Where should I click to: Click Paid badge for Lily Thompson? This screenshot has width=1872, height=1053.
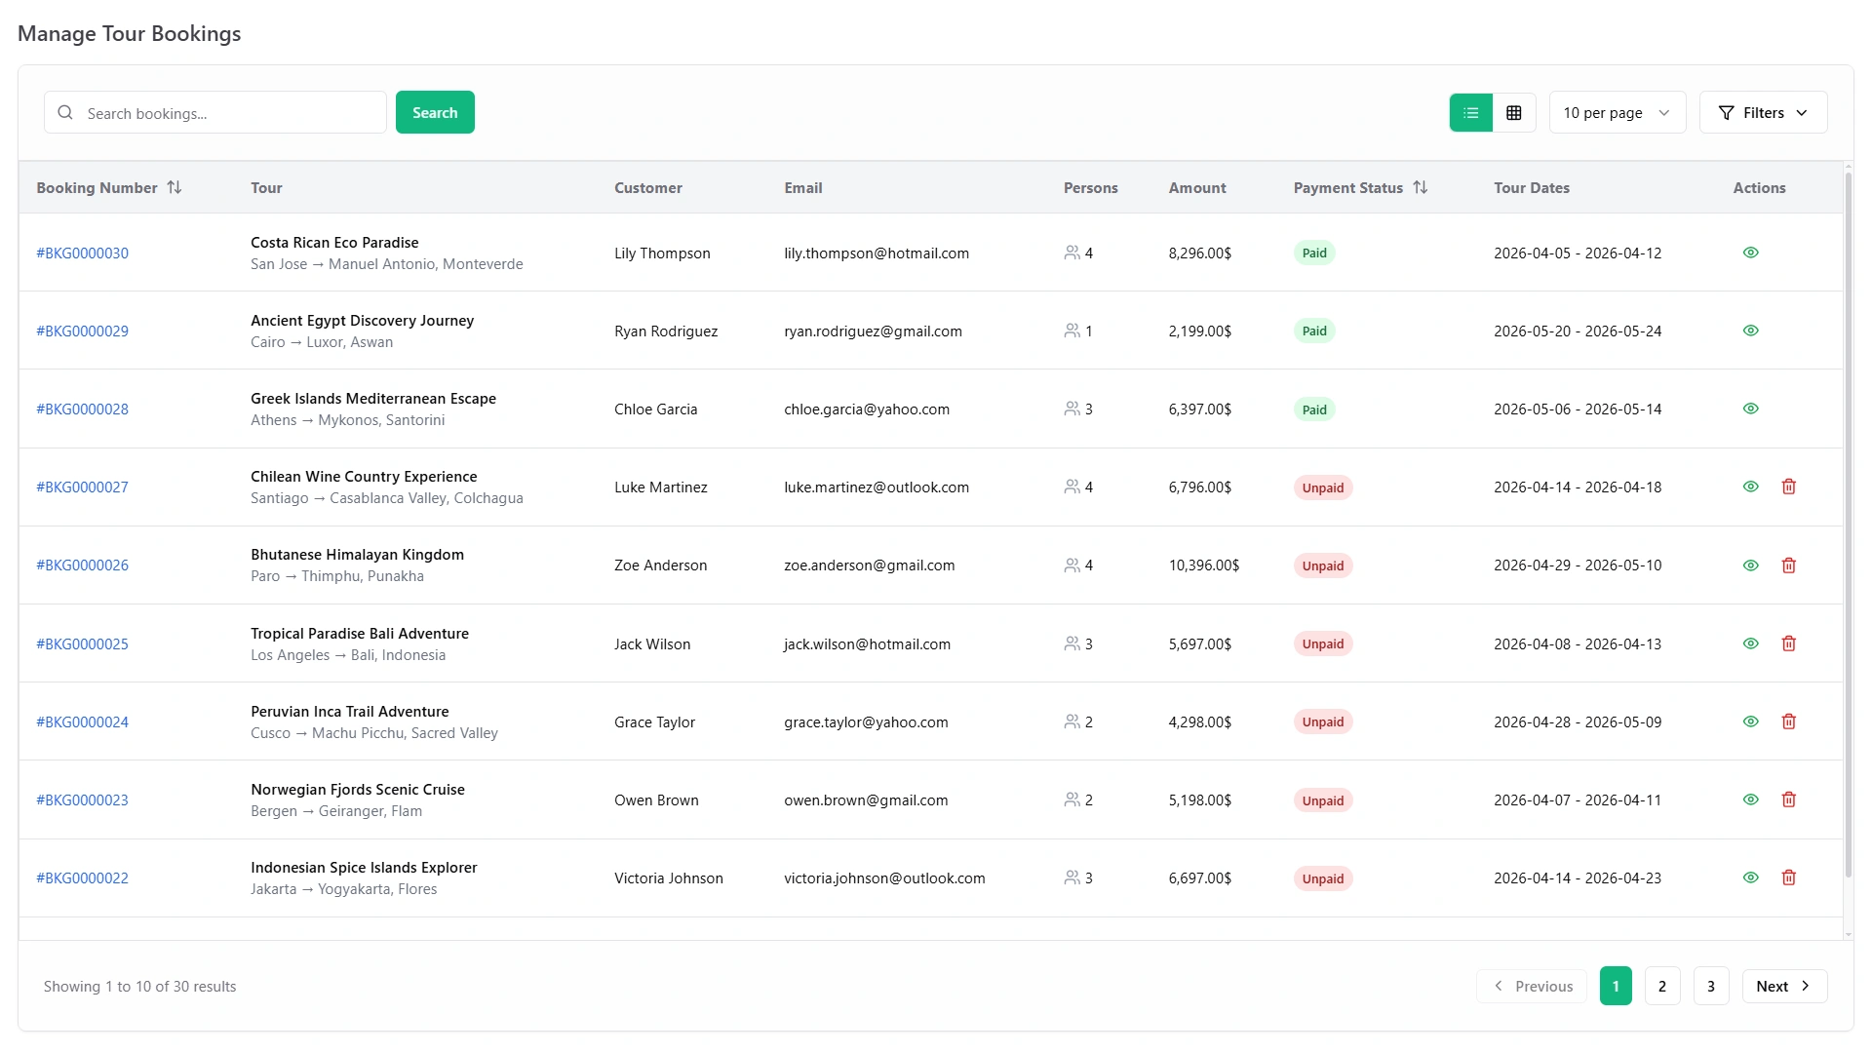coord(1314,253)
